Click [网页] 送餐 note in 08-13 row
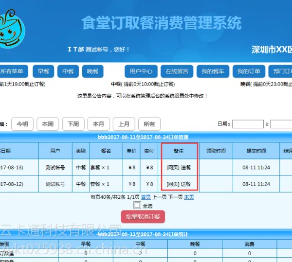This screenshot has width=292, height=262. pos(179,168)
